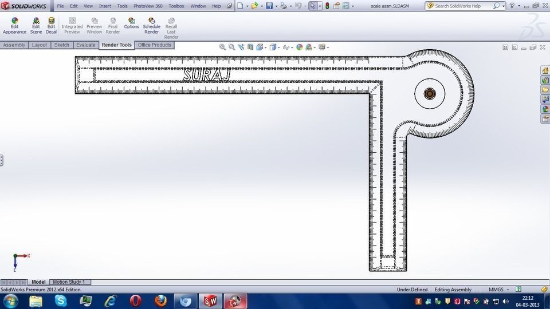Expand the New document dropdown arrow
The image size is (550, 309).
247,6
